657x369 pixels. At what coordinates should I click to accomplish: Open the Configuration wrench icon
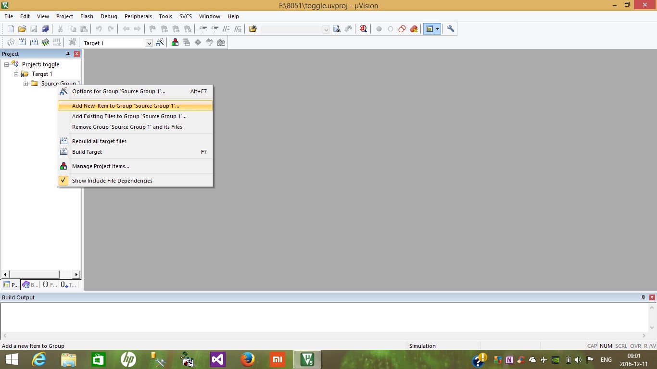pyautogui.click(x=451, y=29)
